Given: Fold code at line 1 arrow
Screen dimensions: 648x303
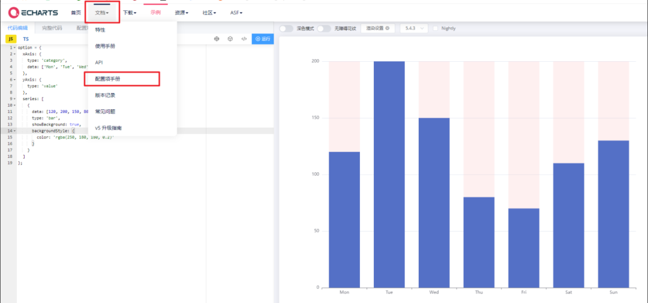Looking at the screenshot, I should tap(14, 47).
